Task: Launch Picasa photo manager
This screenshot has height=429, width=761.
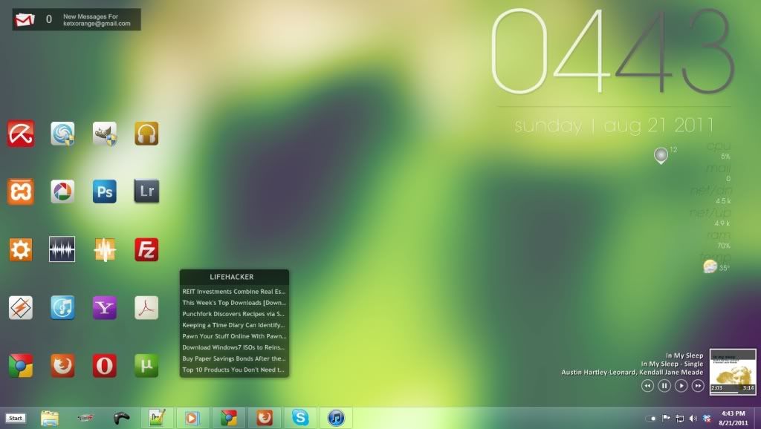Action: (62, 191)
